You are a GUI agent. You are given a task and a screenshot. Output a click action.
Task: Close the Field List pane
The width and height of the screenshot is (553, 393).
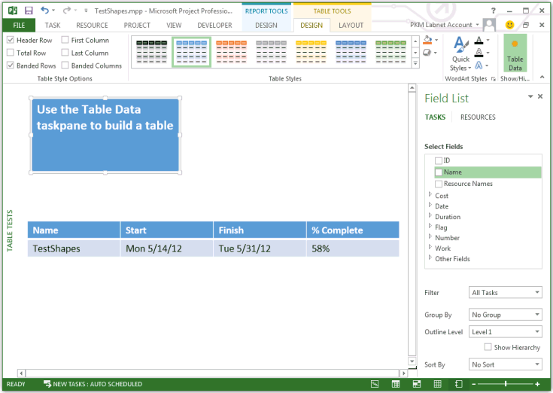pos(540,96)
